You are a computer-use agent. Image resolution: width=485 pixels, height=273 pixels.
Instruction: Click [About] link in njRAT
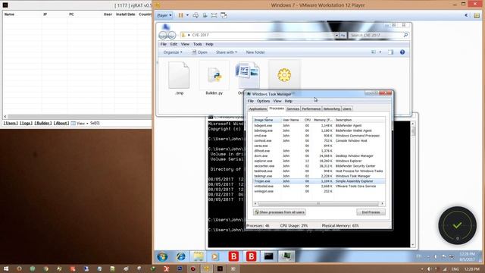tap(61, 123)
